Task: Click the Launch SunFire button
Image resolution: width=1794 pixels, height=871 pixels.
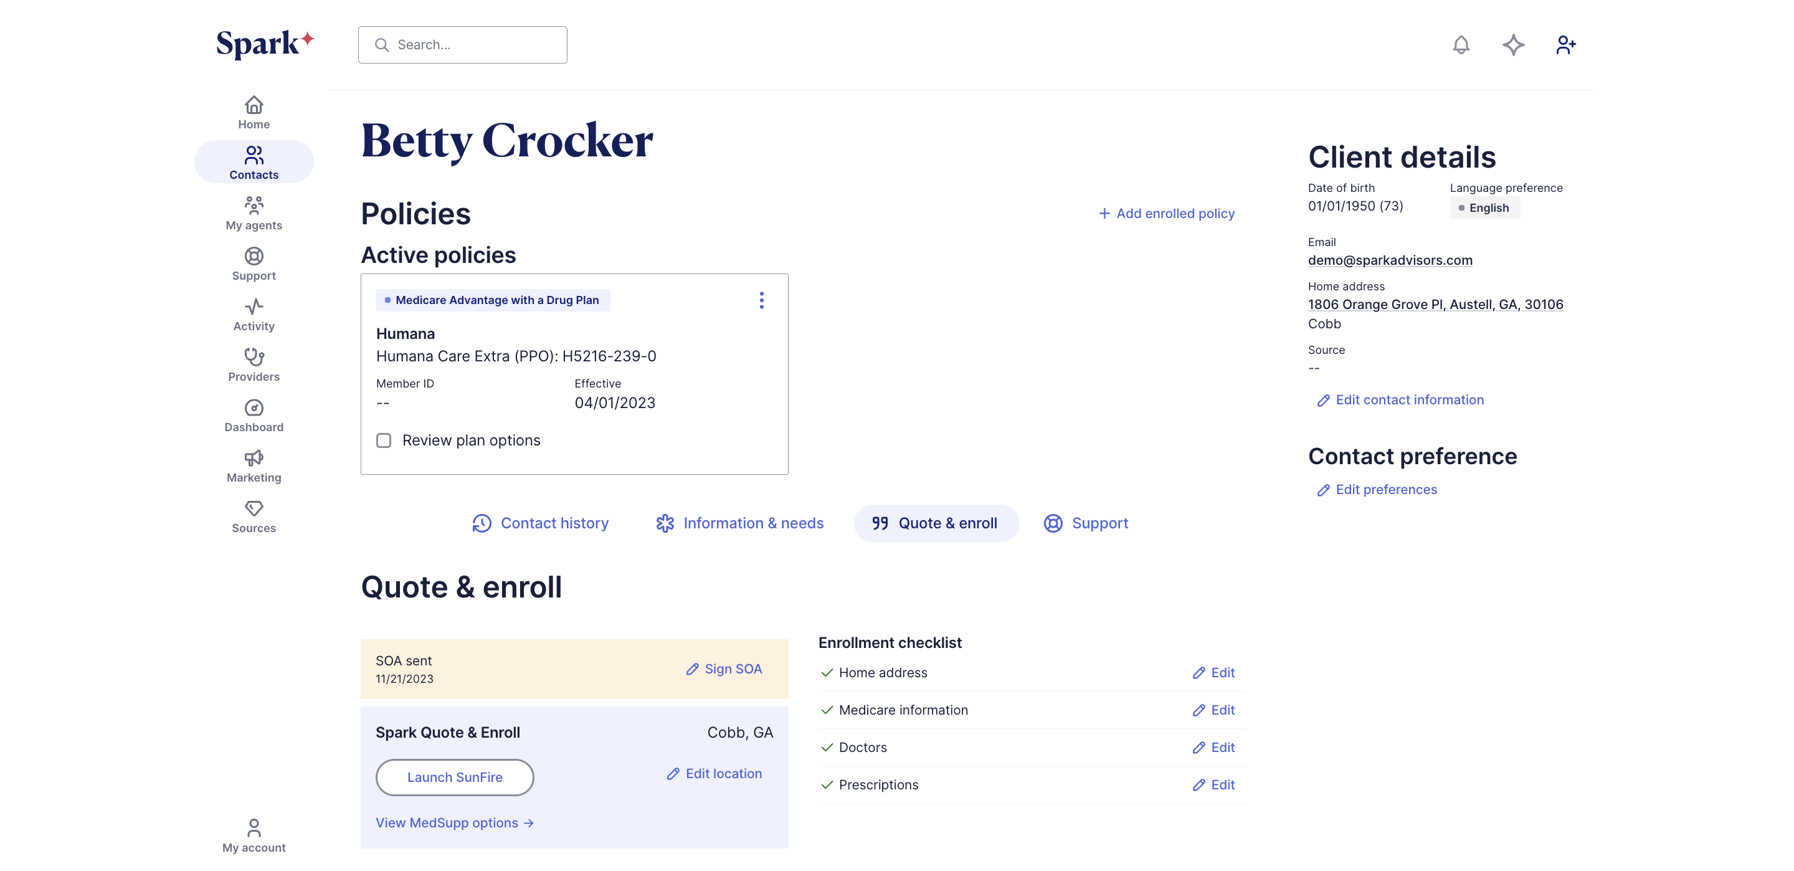Action: (454, 777)
